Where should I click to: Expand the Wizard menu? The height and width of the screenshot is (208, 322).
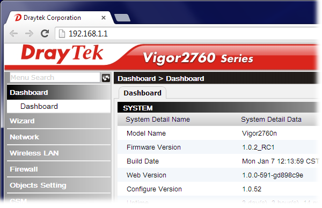58,121
